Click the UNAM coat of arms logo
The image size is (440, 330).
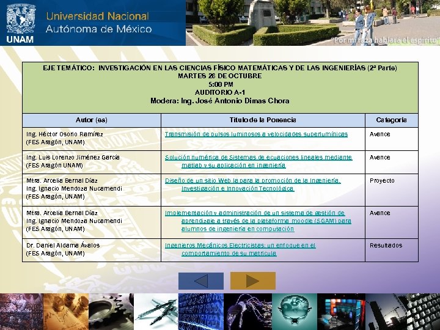[20, 18]
